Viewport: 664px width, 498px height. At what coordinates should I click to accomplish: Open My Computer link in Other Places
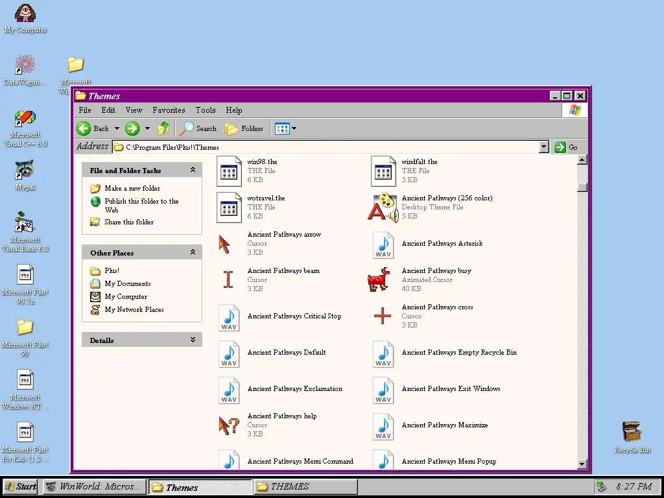coord(126,296)
